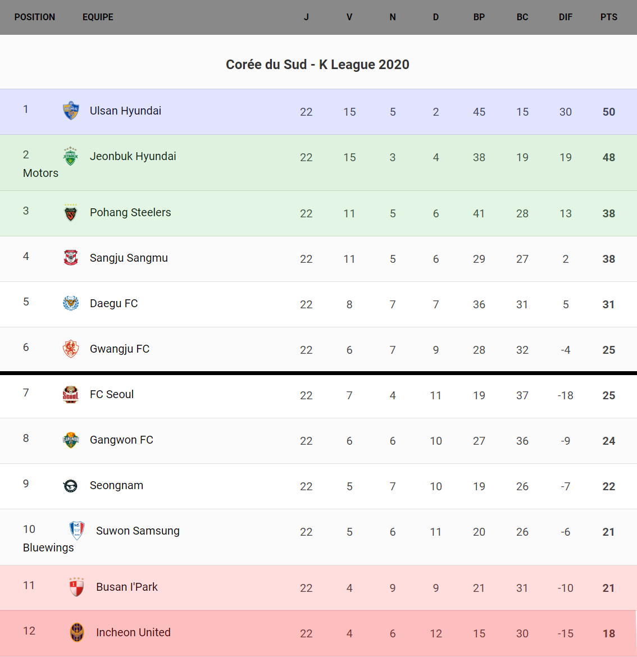Click the Jeonbuk Hyundai Motors green crest
Image resolution: width=637 pixels, height=657 pixels.
coord(71,156)
